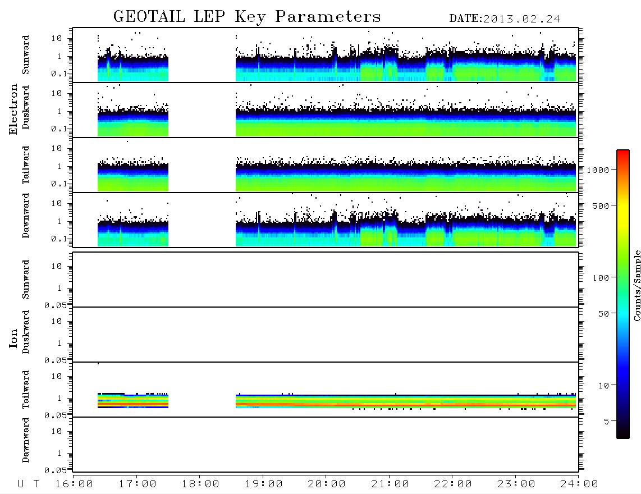Select the "Ion" group axis label
This screenshot has height=494, width=641.
coord(13,339)
